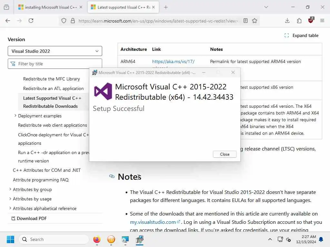Open the Visual Studio 2022 version dropdown
Viewport: 330px width, 247px height.
pos(55,51)
